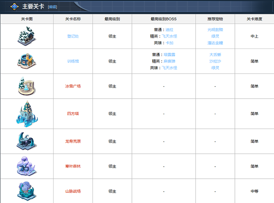Click the 主要关卡 section header emblem
Image resolution: width=274 pixels, height=203 pixels.
click(x=14, y=7)
